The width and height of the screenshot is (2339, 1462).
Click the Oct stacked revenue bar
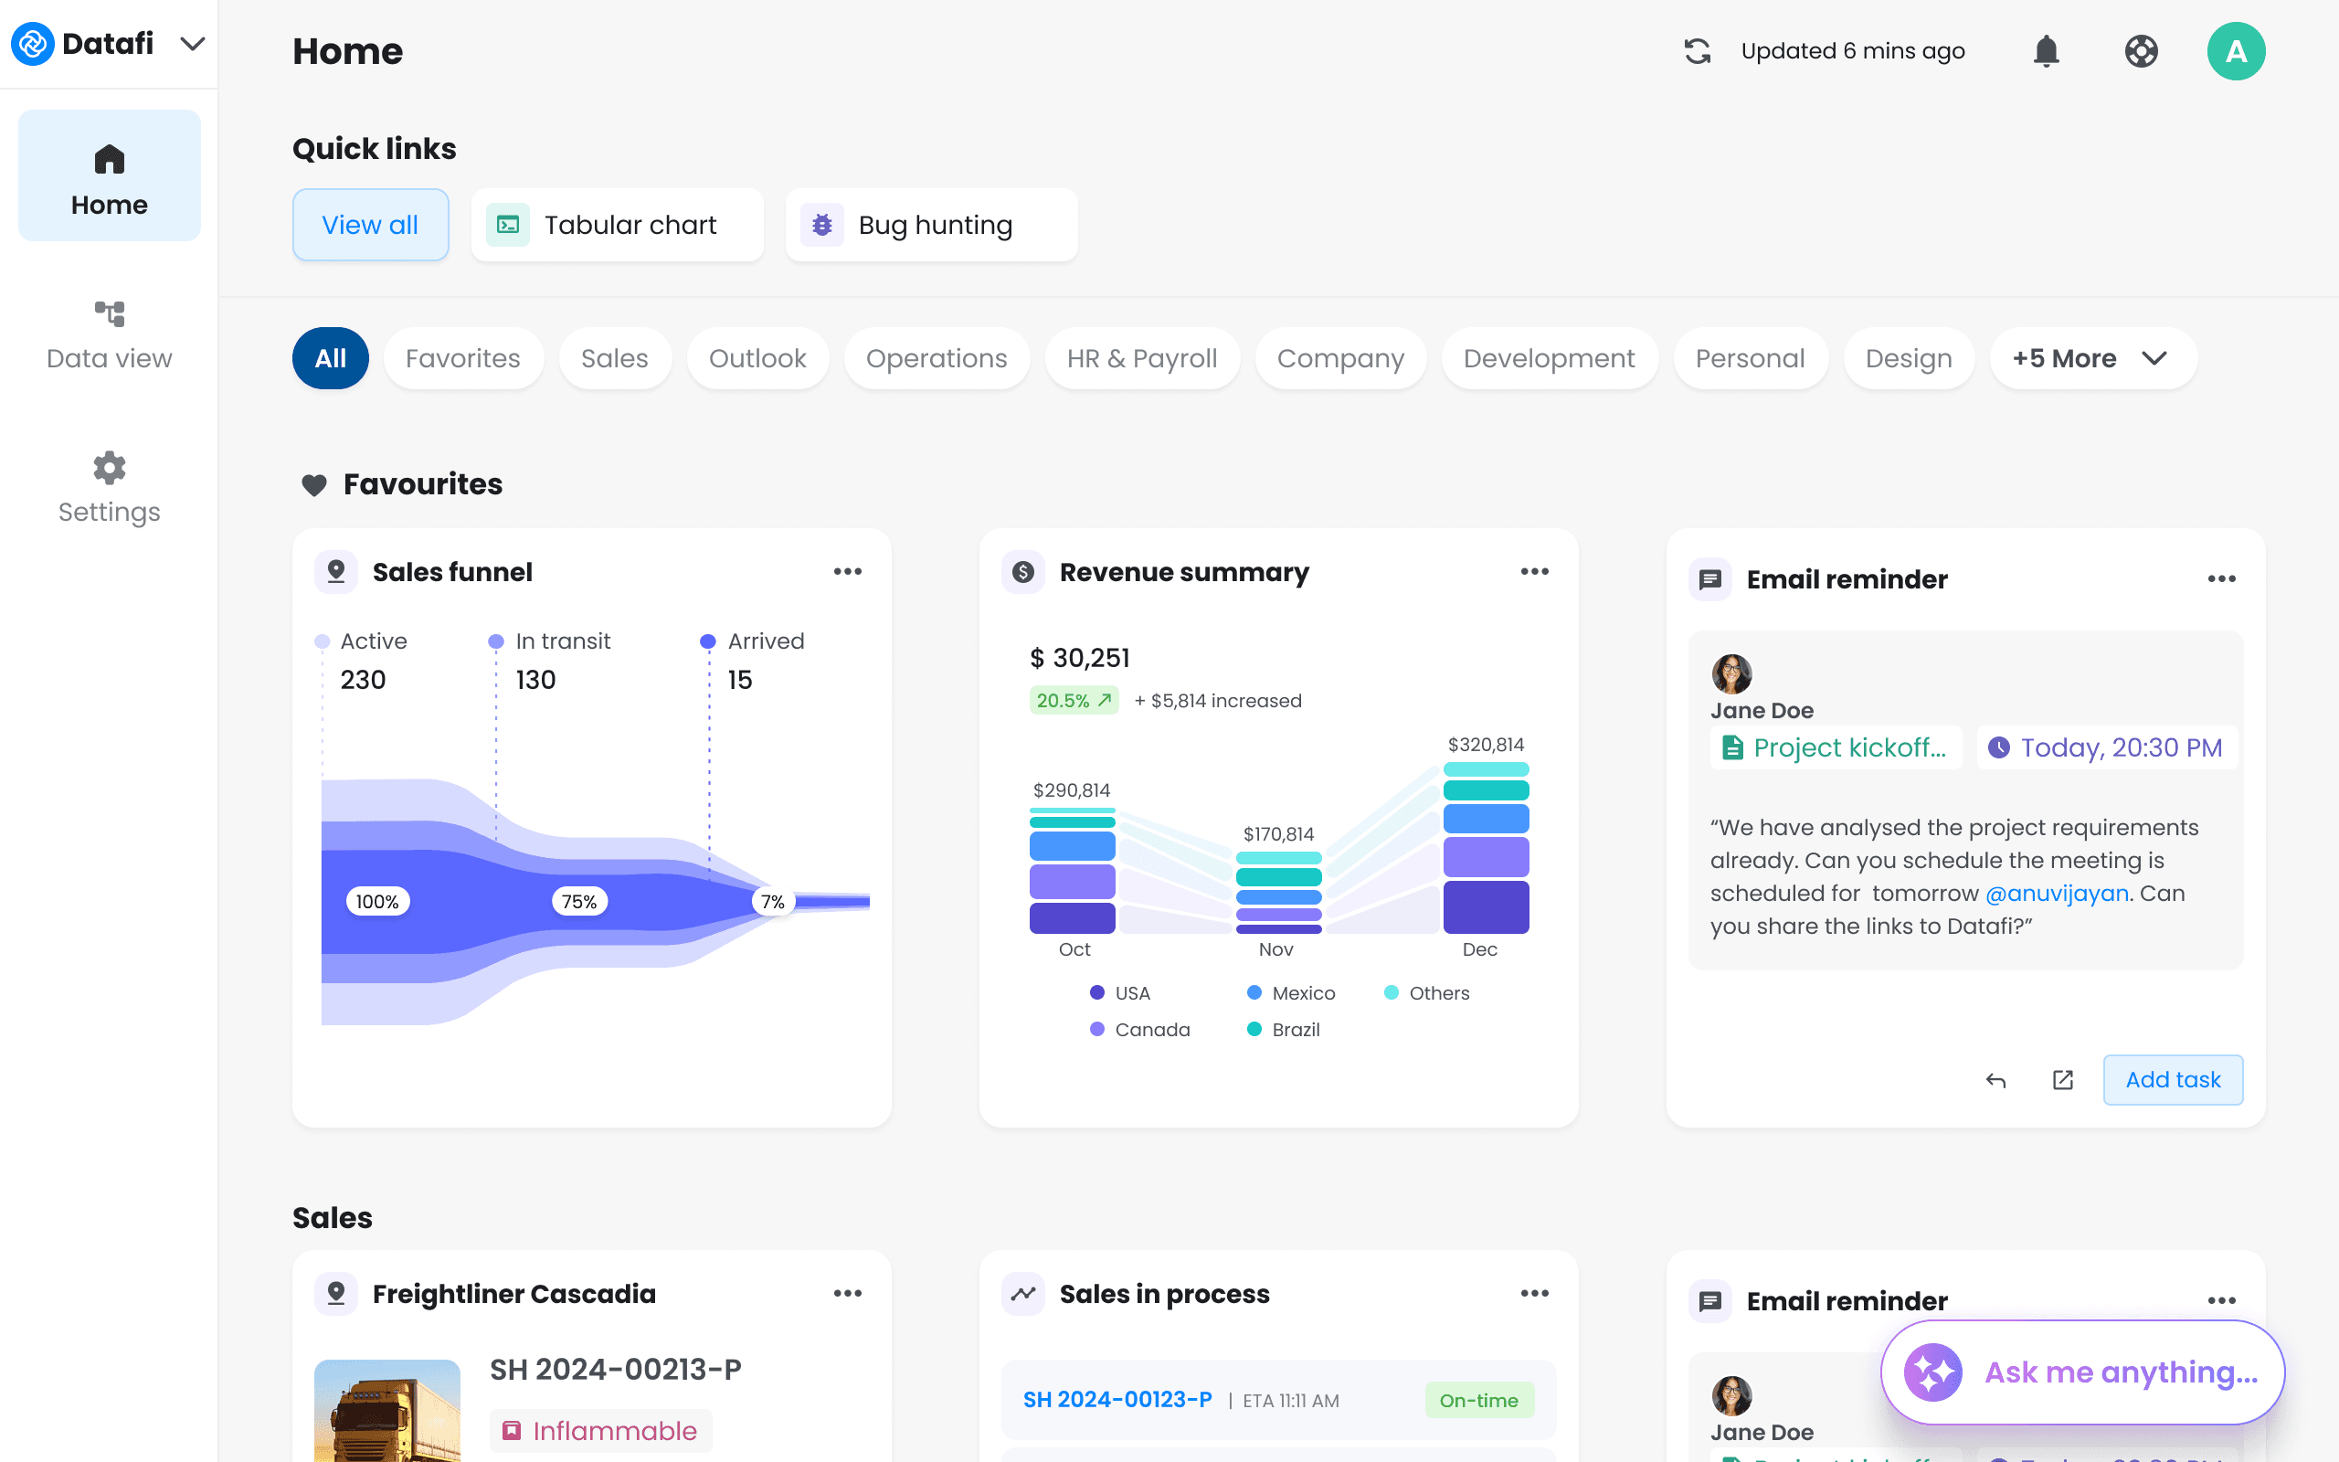pos(1072,871)
